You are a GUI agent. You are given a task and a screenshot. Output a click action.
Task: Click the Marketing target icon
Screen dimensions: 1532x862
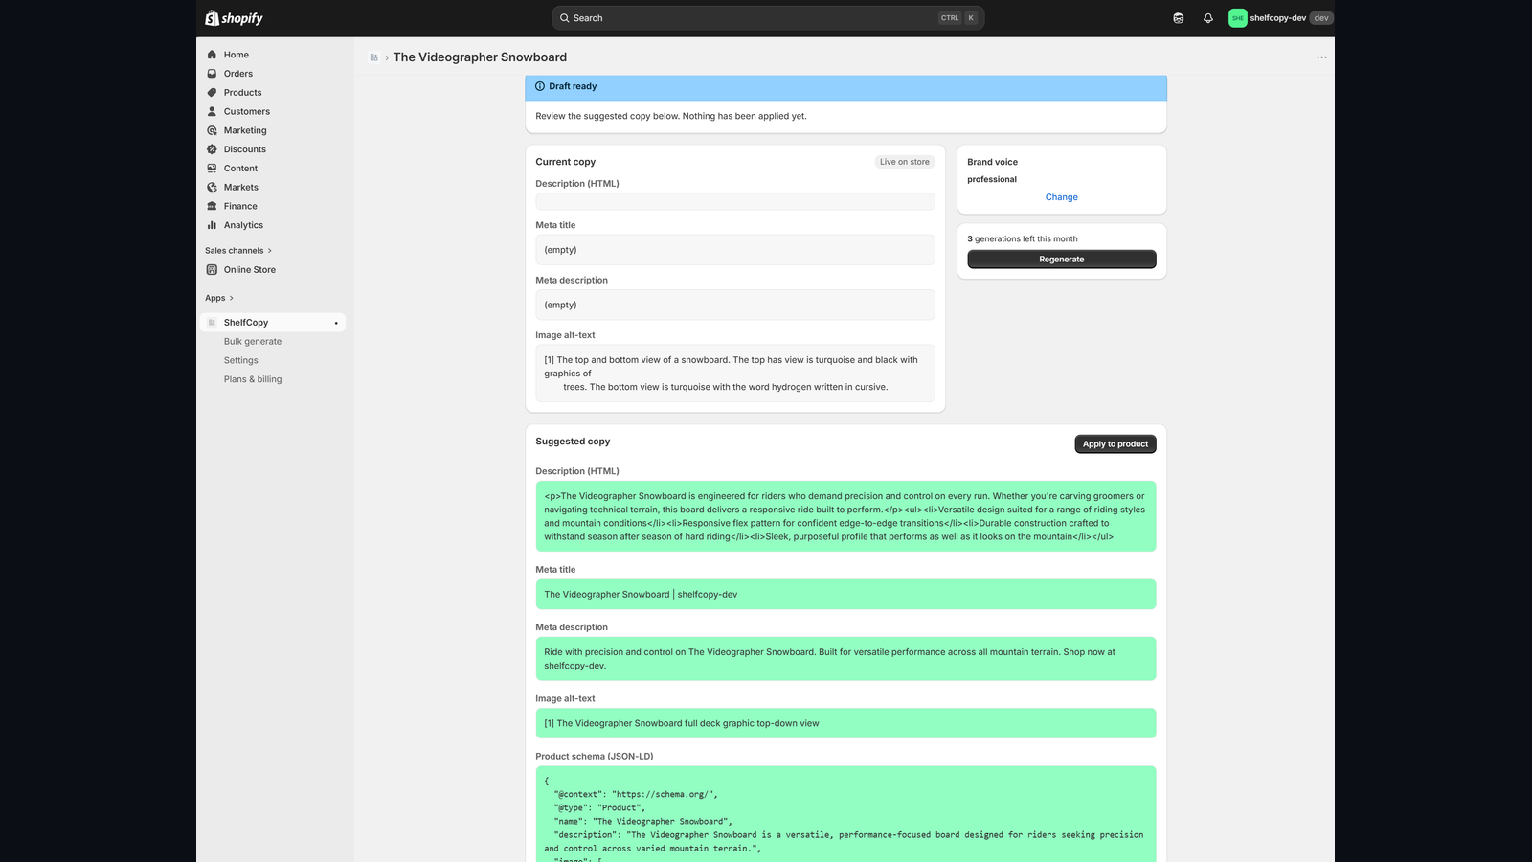212,130
